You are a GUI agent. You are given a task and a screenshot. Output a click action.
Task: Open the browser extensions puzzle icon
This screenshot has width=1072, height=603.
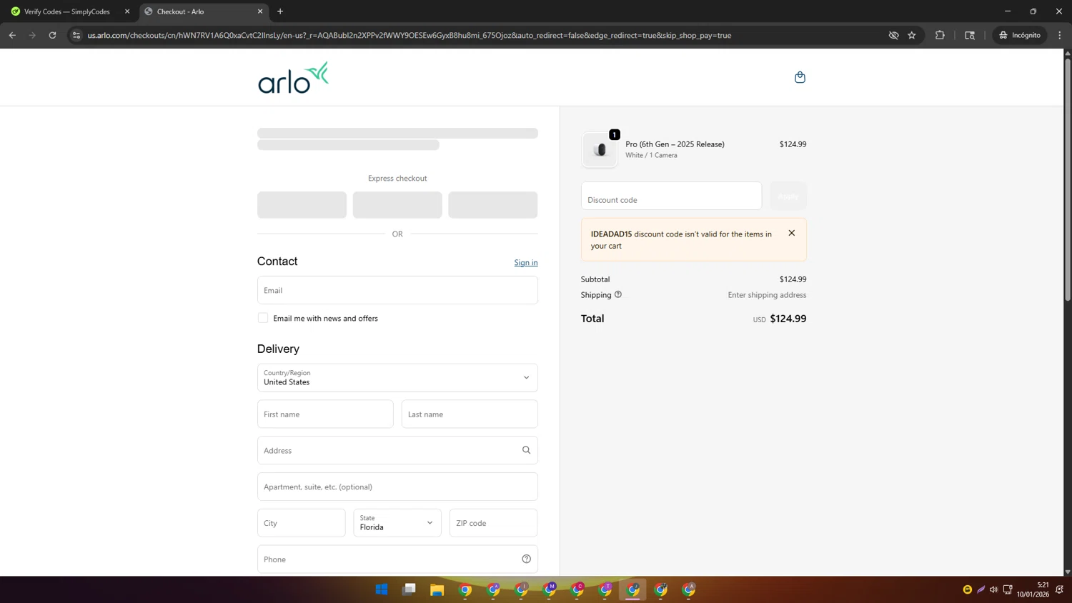(x=940, y=35)
